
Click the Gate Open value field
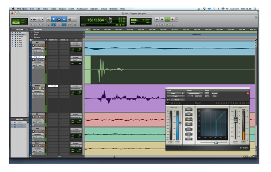[x=189, y=120]
